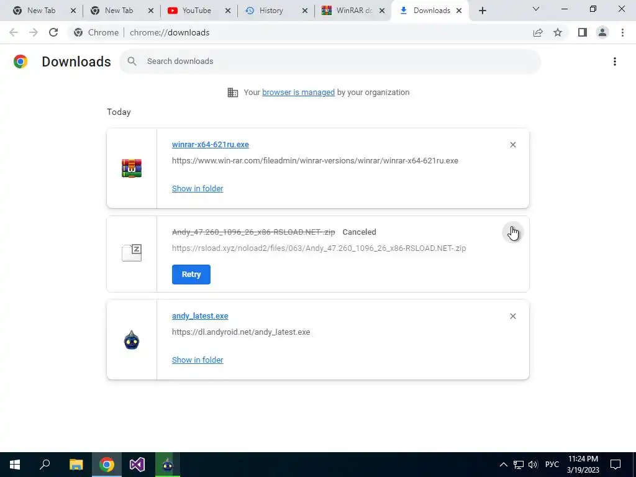
Task: Switch to the first New Tab
Action: [x=41, y=11]
